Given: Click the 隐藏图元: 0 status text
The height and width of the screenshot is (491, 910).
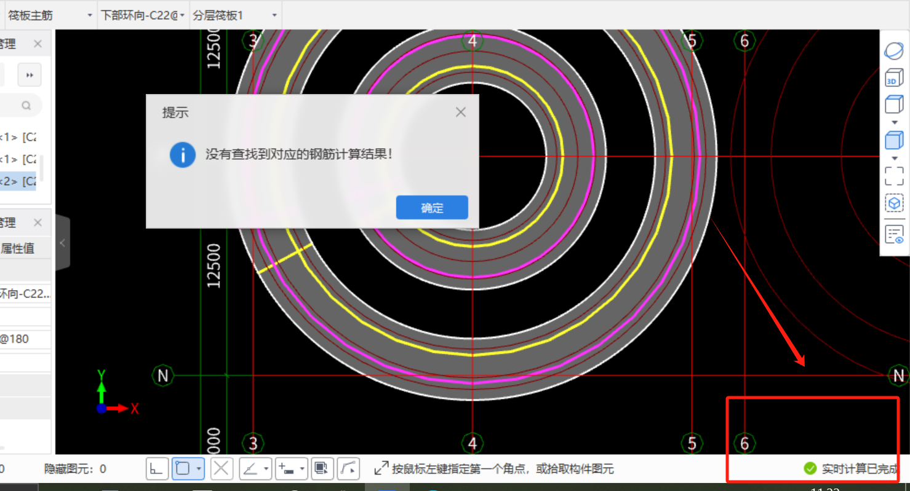Looking at the screenshot, I should pyautogui.click(x=75, y=469).
